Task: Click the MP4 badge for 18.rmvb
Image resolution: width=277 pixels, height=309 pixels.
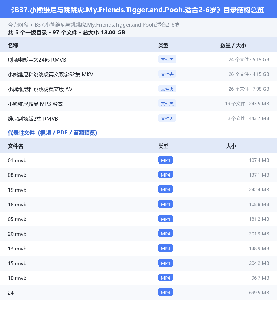Action: [x=166, y=204]
